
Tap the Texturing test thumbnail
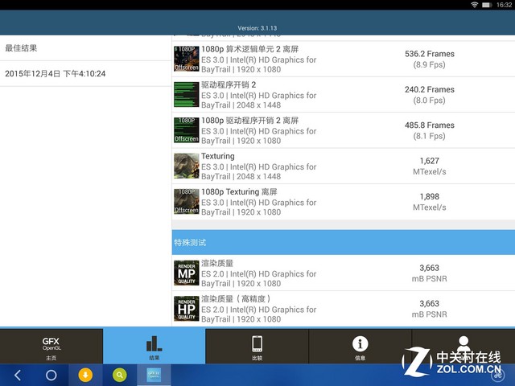click(186, 166)
